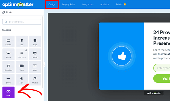Collapse the blocks sidebar with the chevron
The height and width of the screenshot is (101, 170).
point(44,65)
